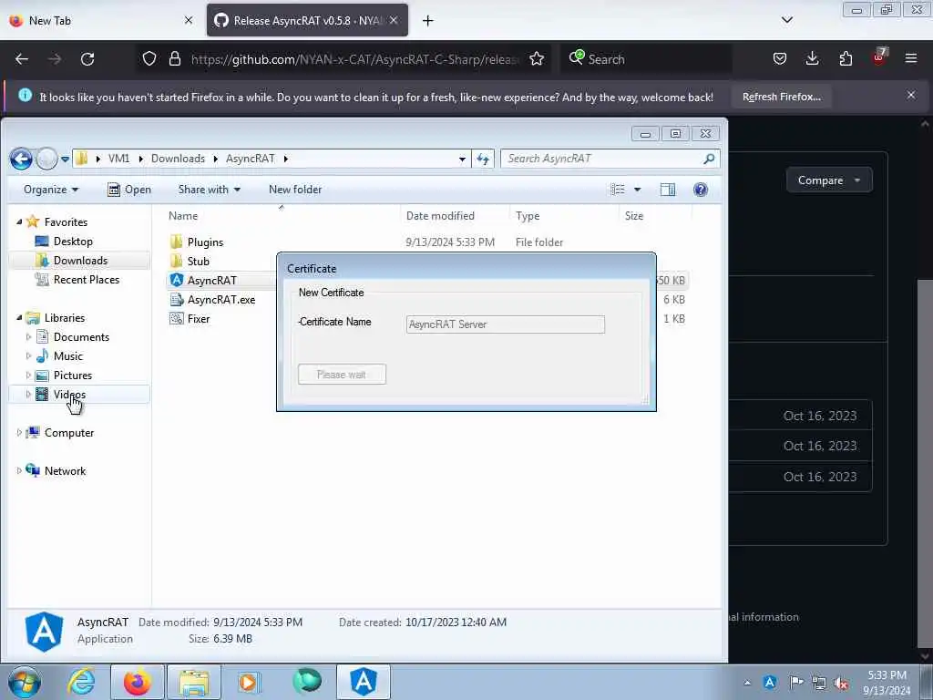
Task: Select the AsyncRAT application file
Action: tap(211, 281)
